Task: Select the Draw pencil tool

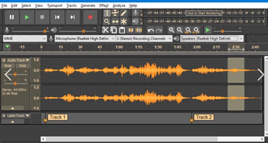Action: coord(123,13)
